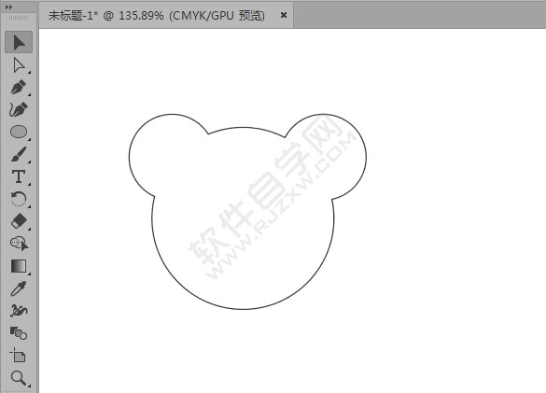
Task: Activate the Paintbrush tool
Action: pos(19,154)
